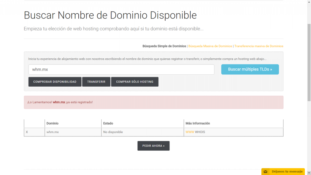Open Transferencia masiva de Dominios
Screen dimensions: 311x175
coord(259,46)
